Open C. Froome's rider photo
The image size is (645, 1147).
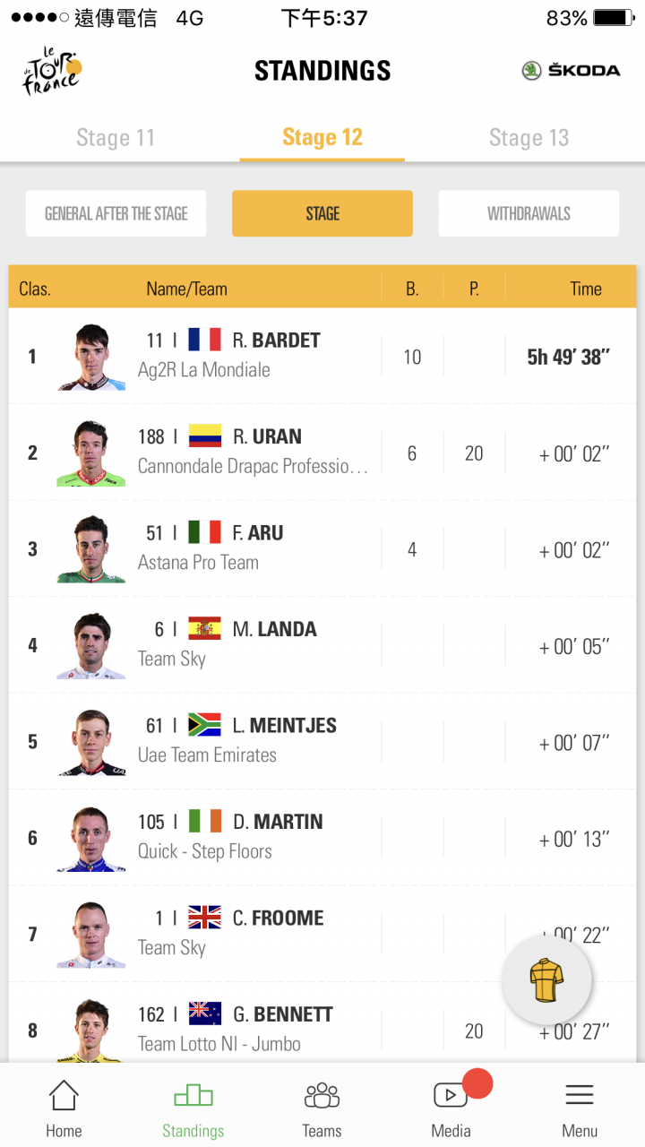pyautogui.click(x=91, y=935)
